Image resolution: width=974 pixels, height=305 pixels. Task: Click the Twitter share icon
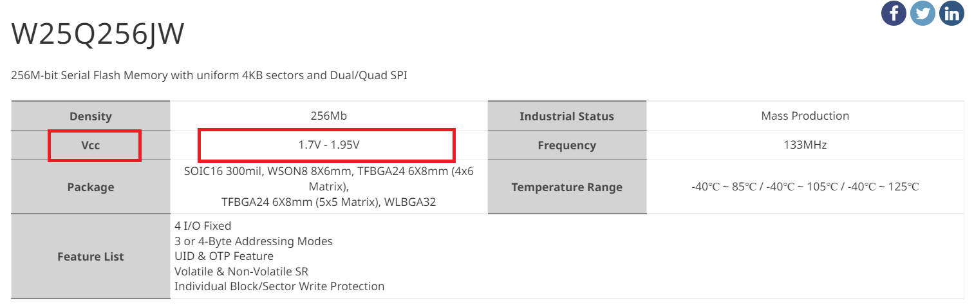(922, 14)
